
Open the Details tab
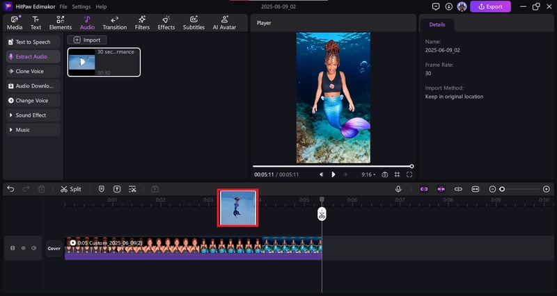click(x=437, y=24)
